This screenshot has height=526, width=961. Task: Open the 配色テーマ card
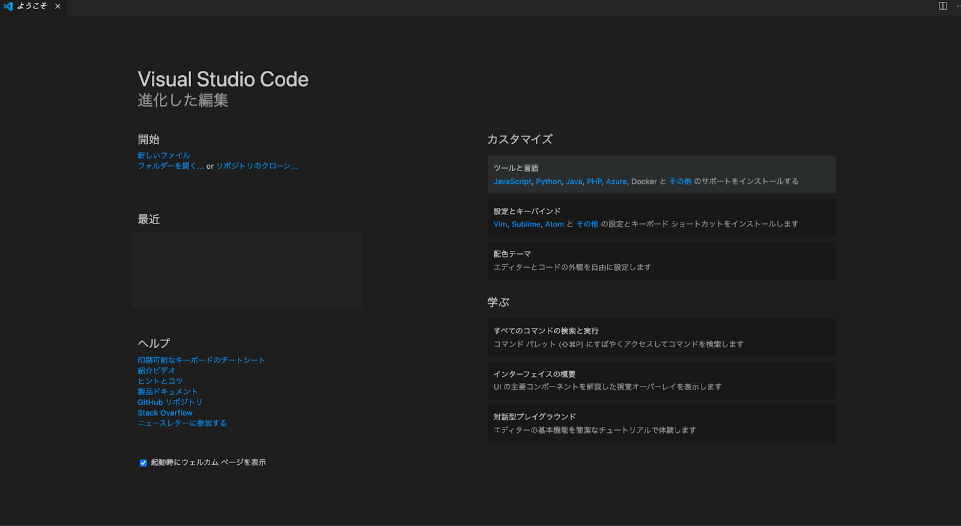click(x=661, y=261)
